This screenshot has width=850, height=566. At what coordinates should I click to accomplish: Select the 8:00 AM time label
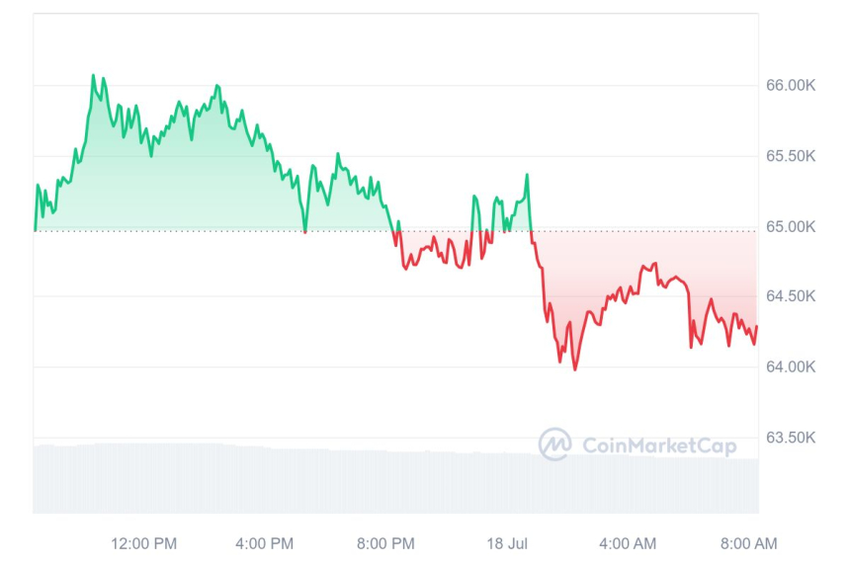tap(749, 543)
